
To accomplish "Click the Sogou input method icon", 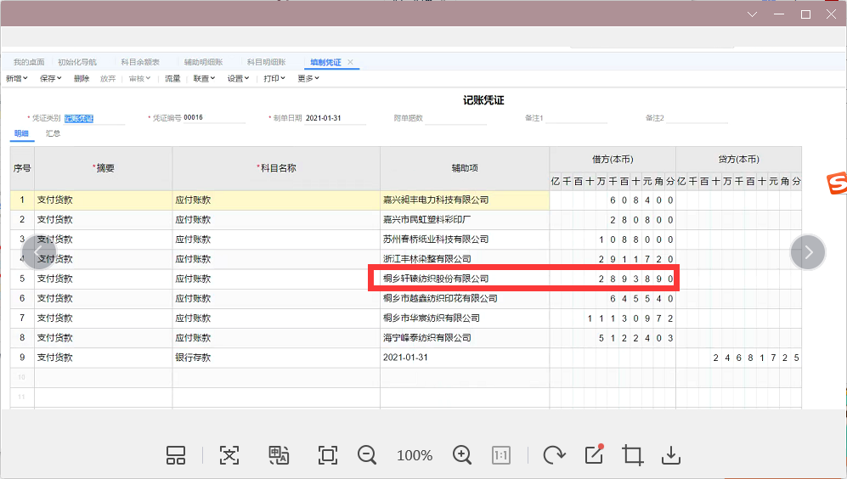I will (x=837, y=183).
